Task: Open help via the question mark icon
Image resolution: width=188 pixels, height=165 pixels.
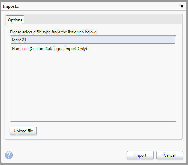Action: point(9,155)
